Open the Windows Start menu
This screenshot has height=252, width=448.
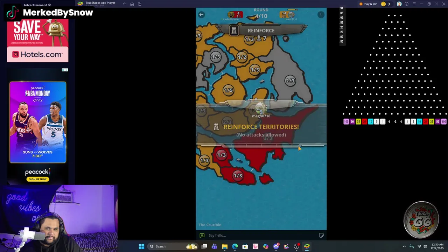tap(141, 246)
